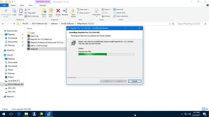The height and width of the screenshot is (117, 209).
Task: Go back with navigation arrow
Action: (3, 24)
